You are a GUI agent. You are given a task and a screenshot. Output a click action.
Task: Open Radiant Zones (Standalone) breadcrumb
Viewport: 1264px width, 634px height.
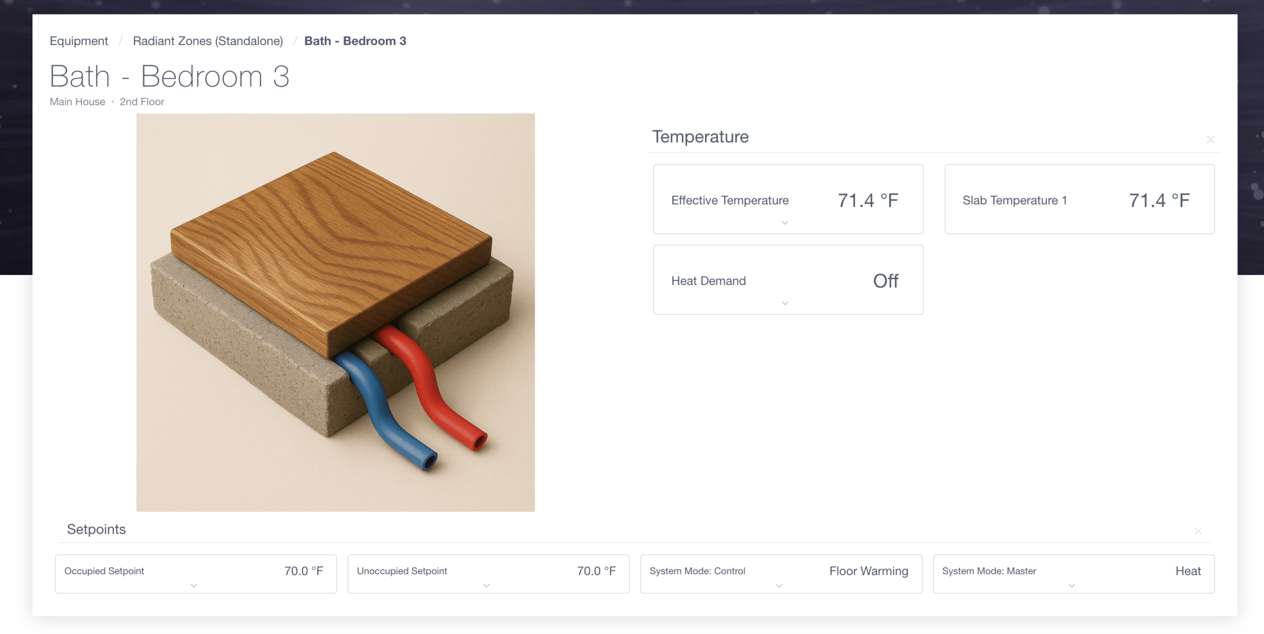pos(208,41)
